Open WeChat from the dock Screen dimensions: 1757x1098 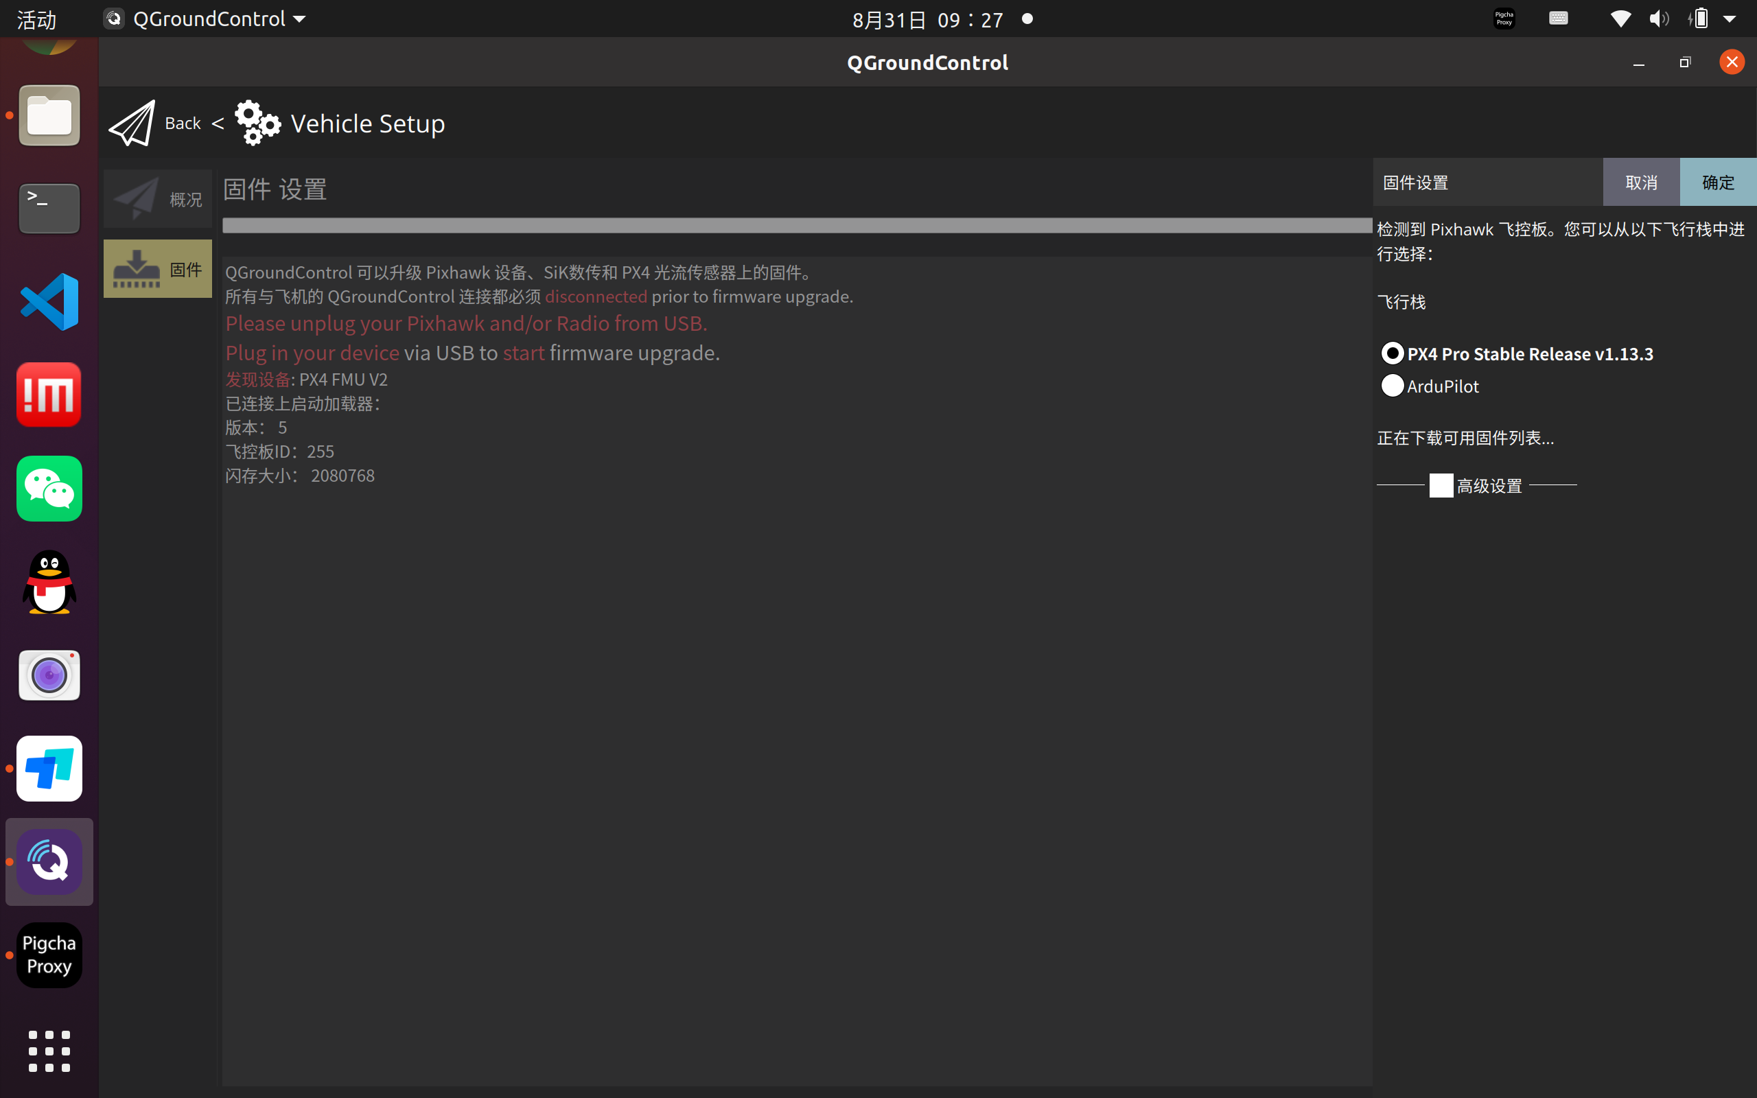[x=49, y=488]
